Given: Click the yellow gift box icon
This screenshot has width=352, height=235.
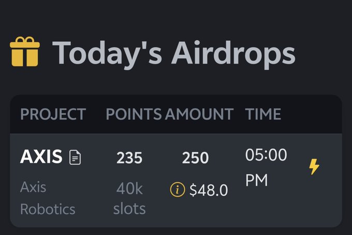Looking at the screenshot, I should (25, 52).
